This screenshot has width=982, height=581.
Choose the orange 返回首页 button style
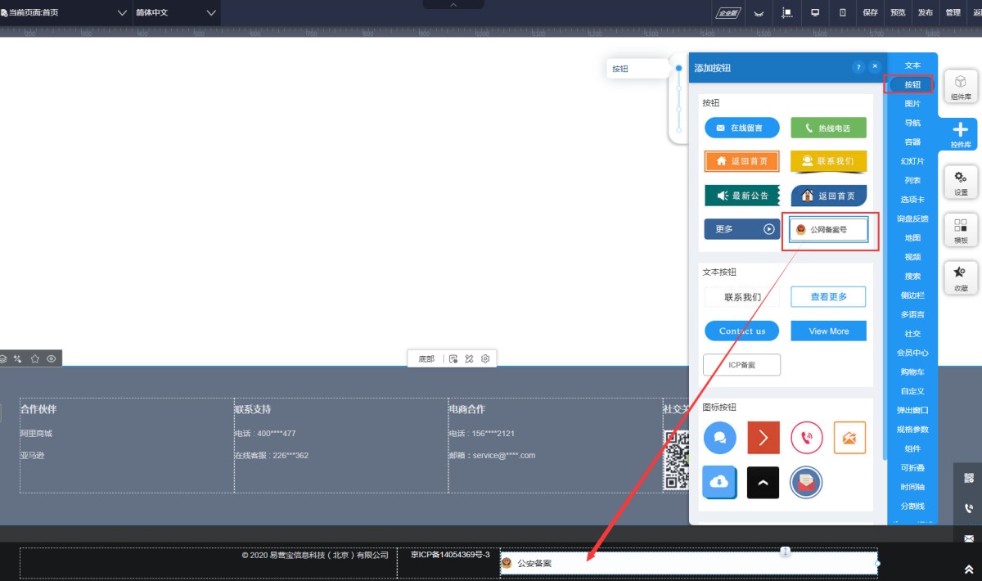coord(742,161)
